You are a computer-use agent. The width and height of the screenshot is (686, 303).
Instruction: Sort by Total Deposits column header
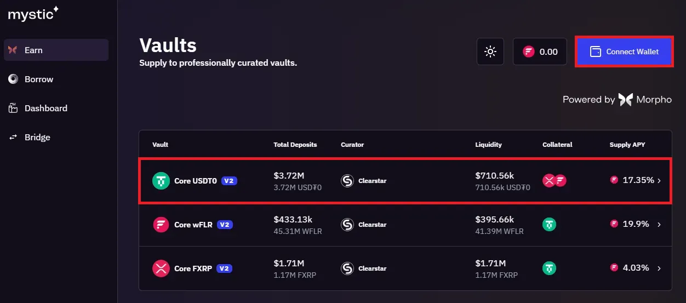(x=295, y=145)
